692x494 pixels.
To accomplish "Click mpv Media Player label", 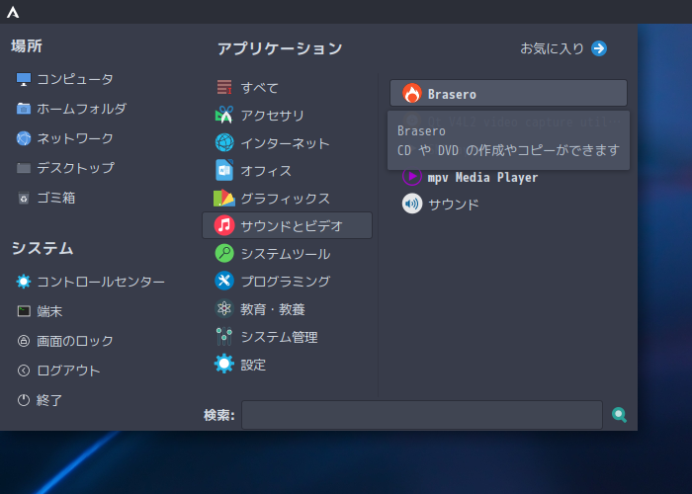I will (x=482, y=178).
